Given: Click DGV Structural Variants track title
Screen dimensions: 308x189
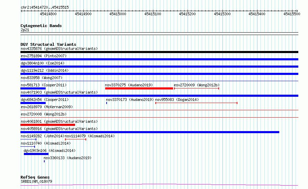Looking at the screenshot, I should pyautogui.click(x=48, y=44).
